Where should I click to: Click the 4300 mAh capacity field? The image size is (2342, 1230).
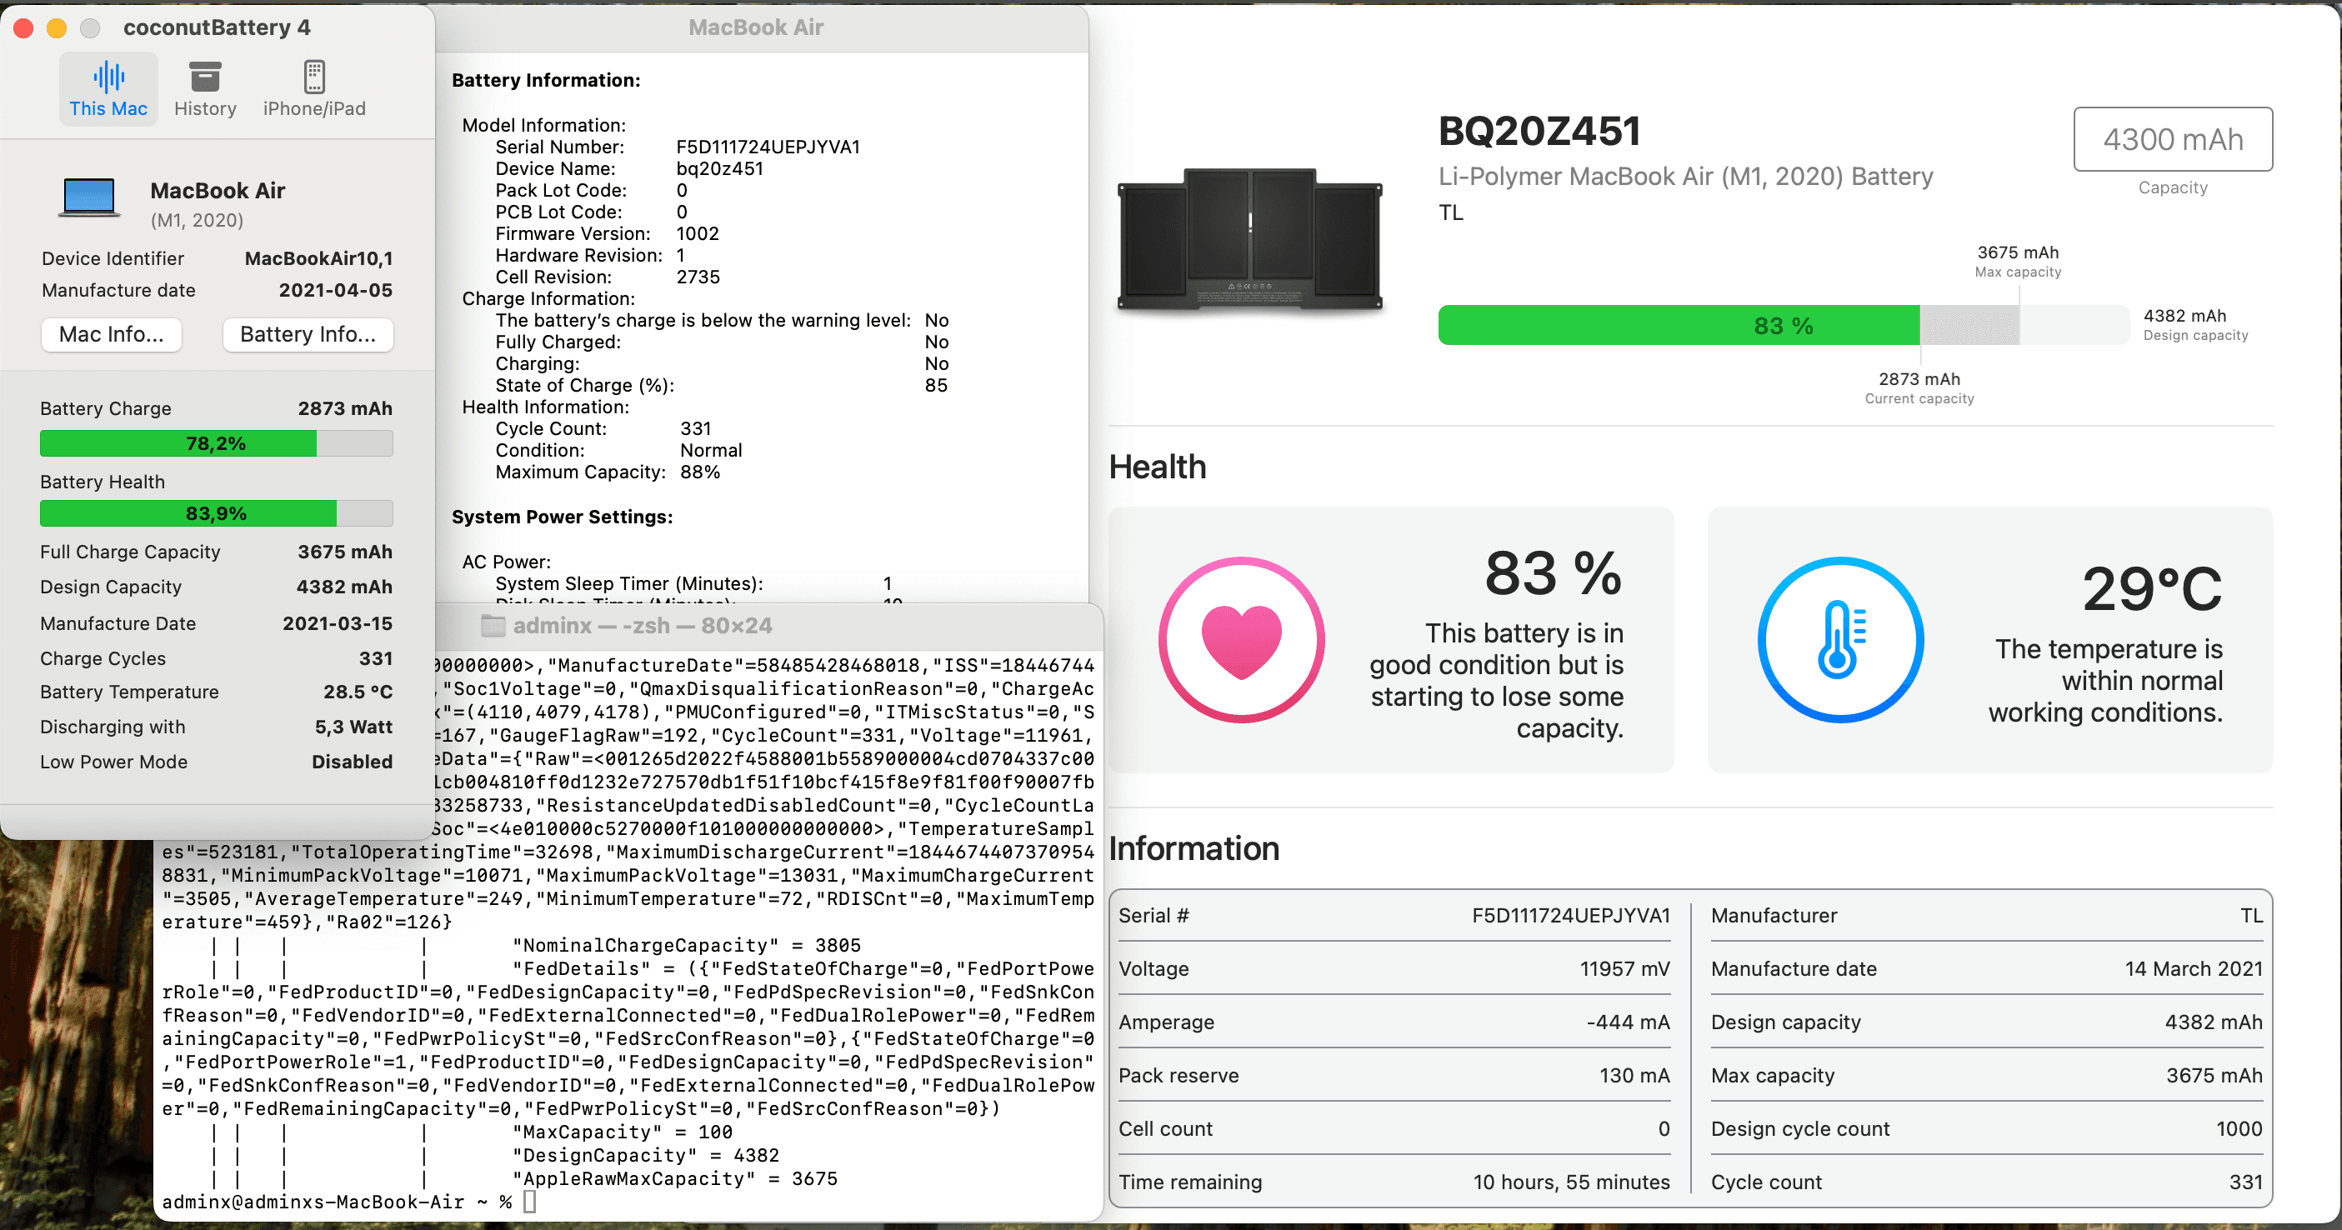coord(2173,139)
